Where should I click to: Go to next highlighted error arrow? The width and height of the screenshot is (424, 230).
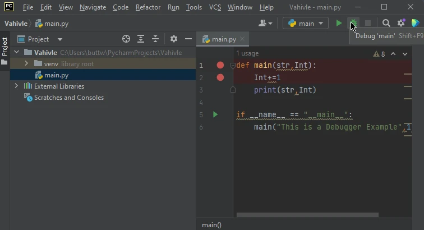click(x=405, y=54)
